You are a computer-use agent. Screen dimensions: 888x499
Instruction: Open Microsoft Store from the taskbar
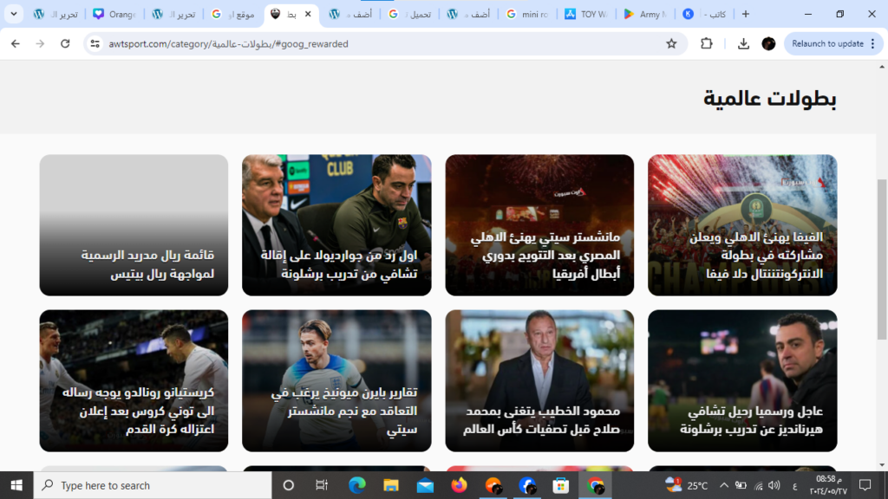(x=561, y=485)
